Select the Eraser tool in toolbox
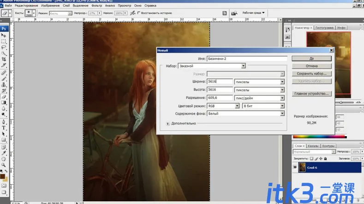Viewport: 364px width, 204px height. [4, 97]
